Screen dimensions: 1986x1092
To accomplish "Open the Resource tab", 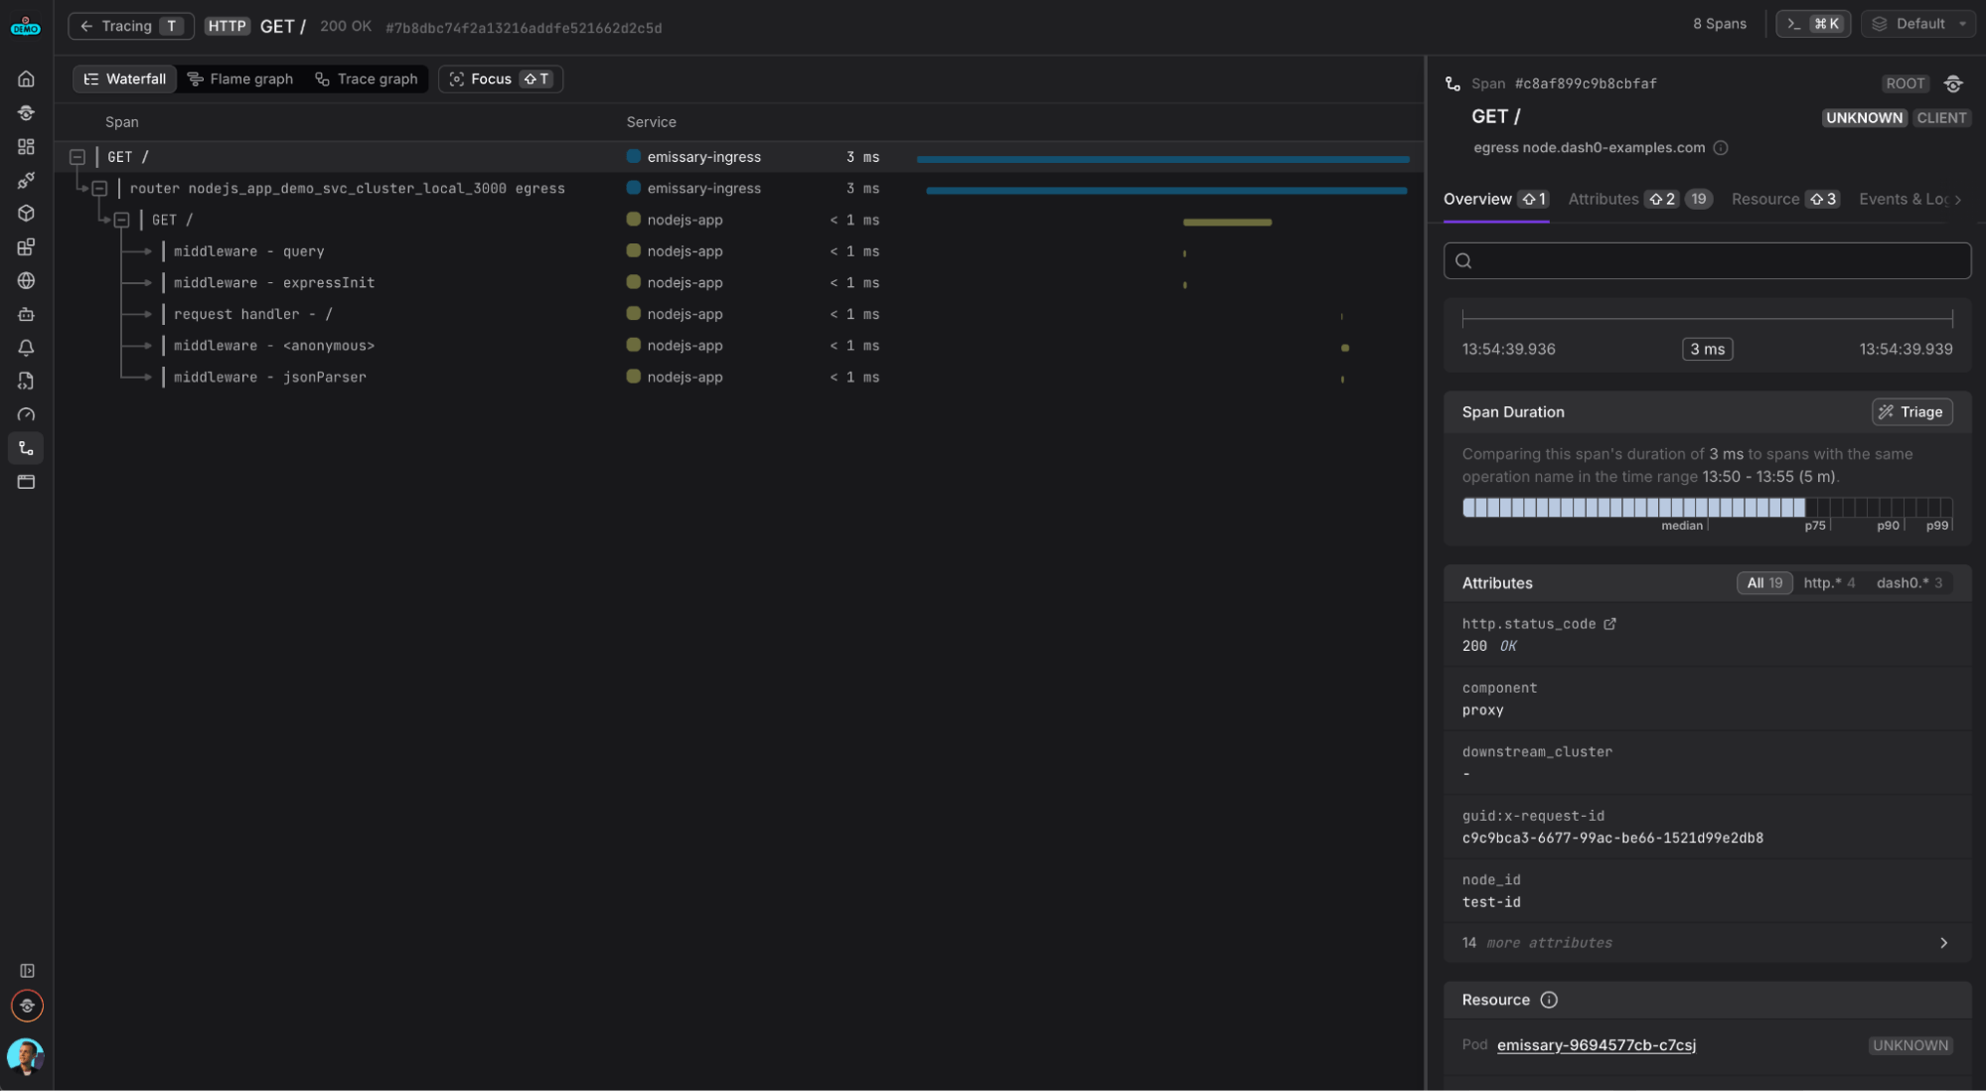I will click(x=1785, y=200).
